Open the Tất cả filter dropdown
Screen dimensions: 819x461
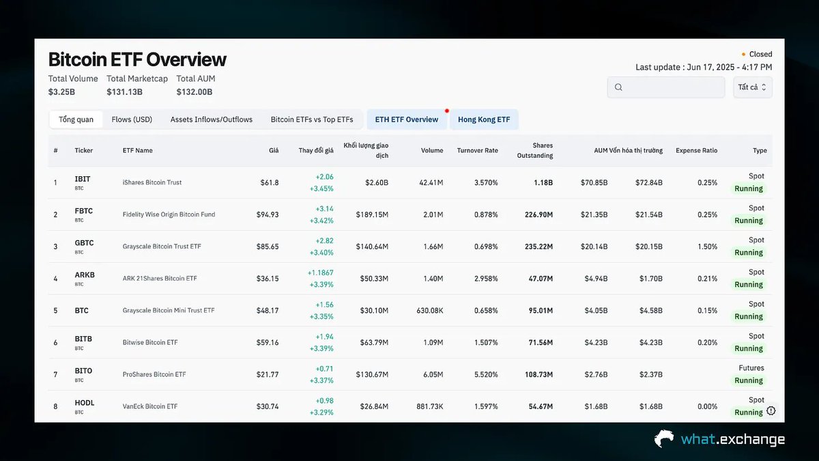click(x=753, y=87)
